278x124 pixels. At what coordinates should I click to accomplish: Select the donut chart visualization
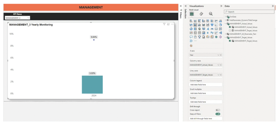coord(191,29)
